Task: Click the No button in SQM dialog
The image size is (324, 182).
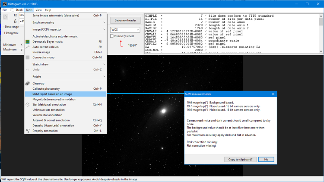Action: click(x=266, y=160)
